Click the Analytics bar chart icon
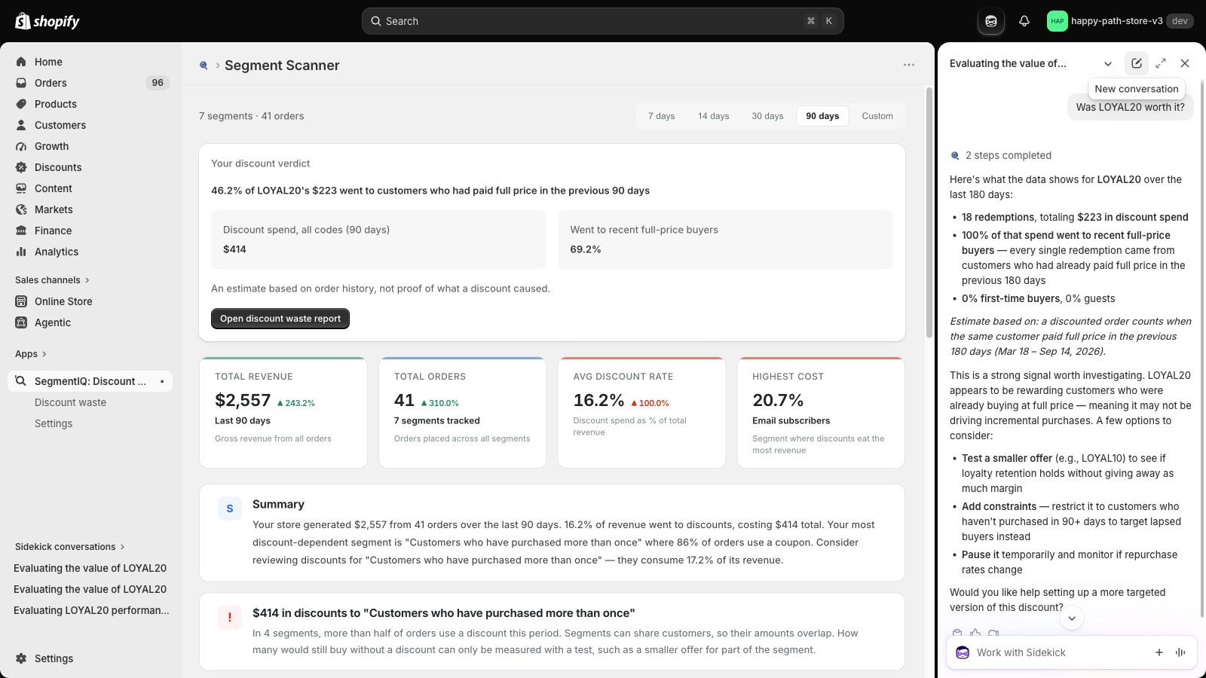 click(x=21, y=252)
